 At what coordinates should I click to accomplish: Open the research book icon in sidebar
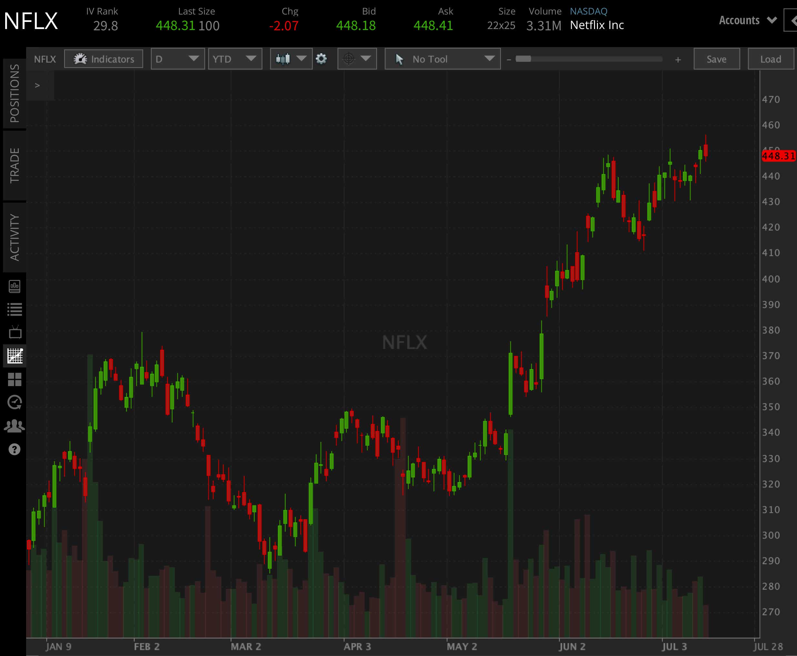tap(15, 286)
